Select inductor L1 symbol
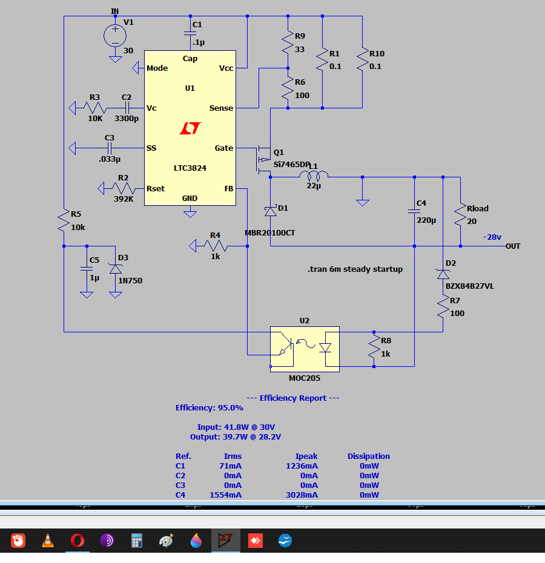The height and width of the screenshot is (563, 545). [x=314, y=176]
